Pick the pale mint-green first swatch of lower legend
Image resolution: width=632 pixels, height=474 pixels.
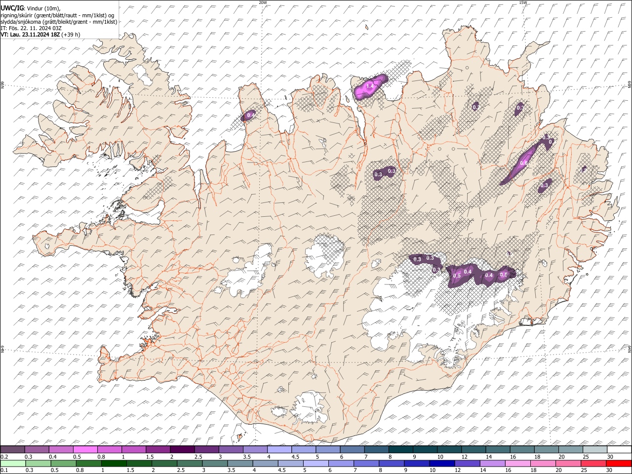13,463
